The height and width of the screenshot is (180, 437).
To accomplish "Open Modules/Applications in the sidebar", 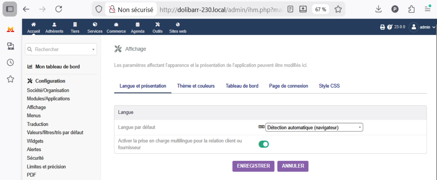I will coord(48,99).
